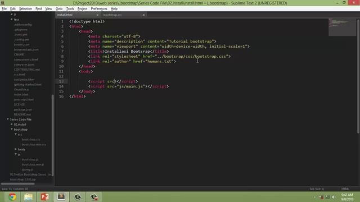Open the File menu
Image resolution: width=360 pixels, height=202 pixels.
tap(4, 9)
